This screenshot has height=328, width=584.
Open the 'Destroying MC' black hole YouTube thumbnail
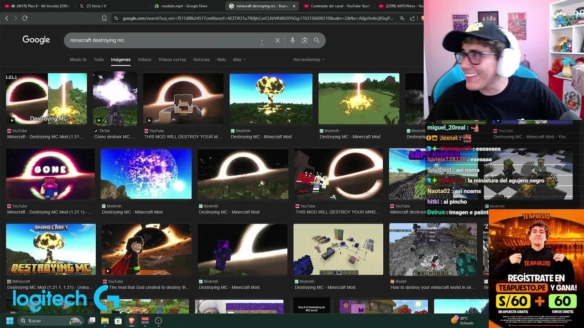point(47,99)
